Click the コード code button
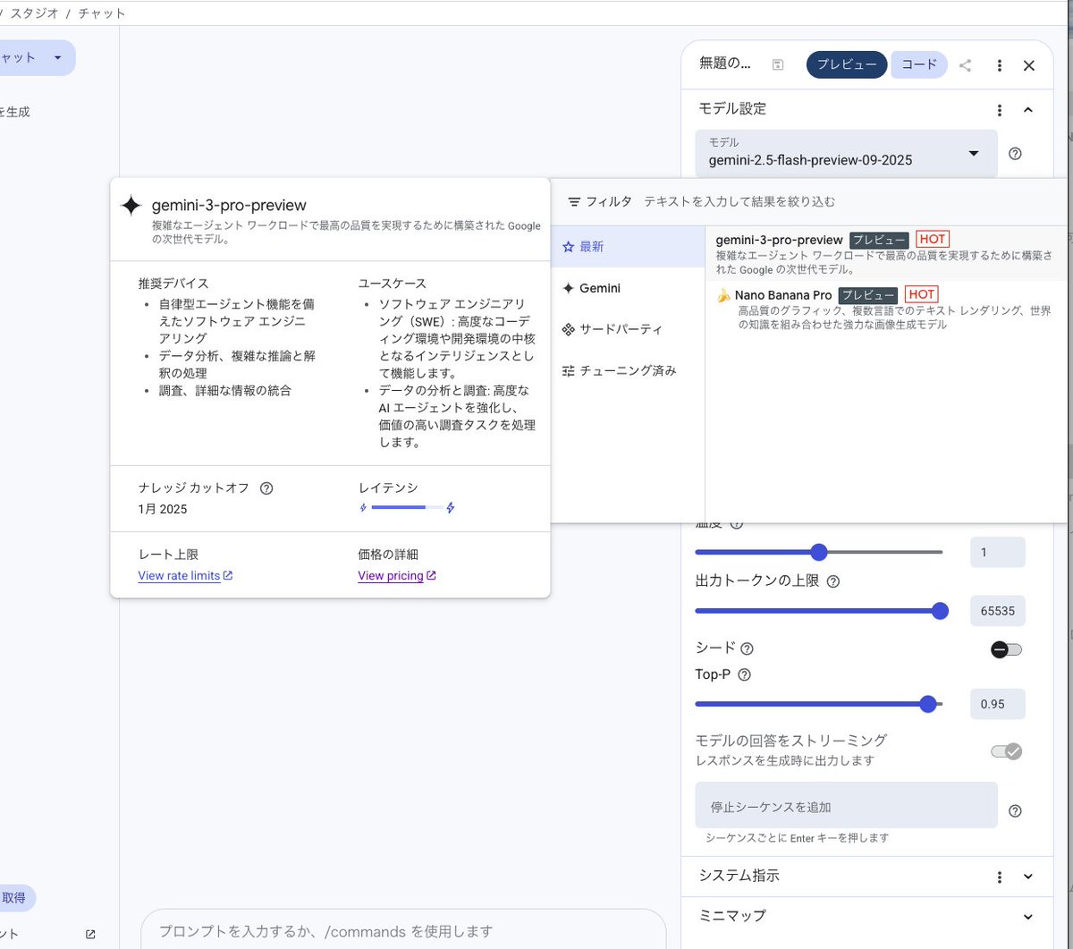This screenshot has height=949, width=1073. point(919,64)
